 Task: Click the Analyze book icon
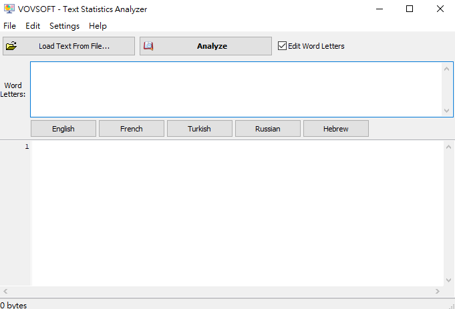tap(148, 46)
